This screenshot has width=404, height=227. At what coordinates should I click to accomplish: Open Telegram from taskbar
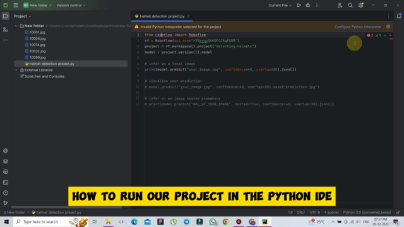point(187,221)
